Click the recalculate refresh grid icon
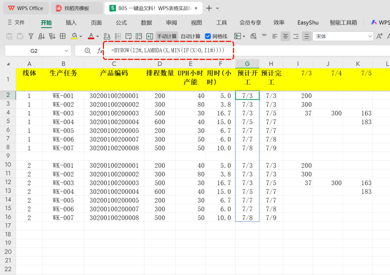The image size is (390, 275). 139,36
